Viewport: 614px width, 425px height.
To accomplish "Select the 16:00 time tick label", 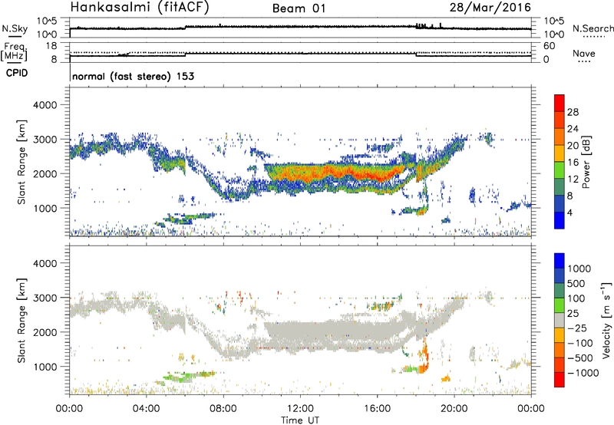I will [377, 409].
